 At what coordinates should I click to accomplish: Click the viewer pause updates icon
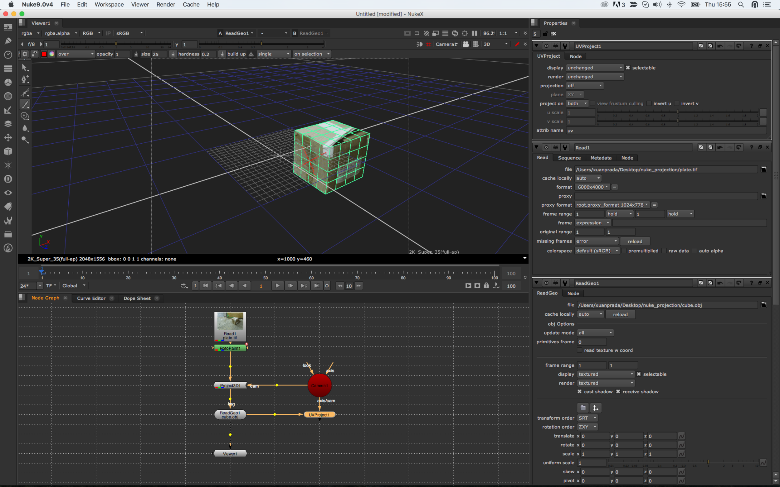point(474,33)
